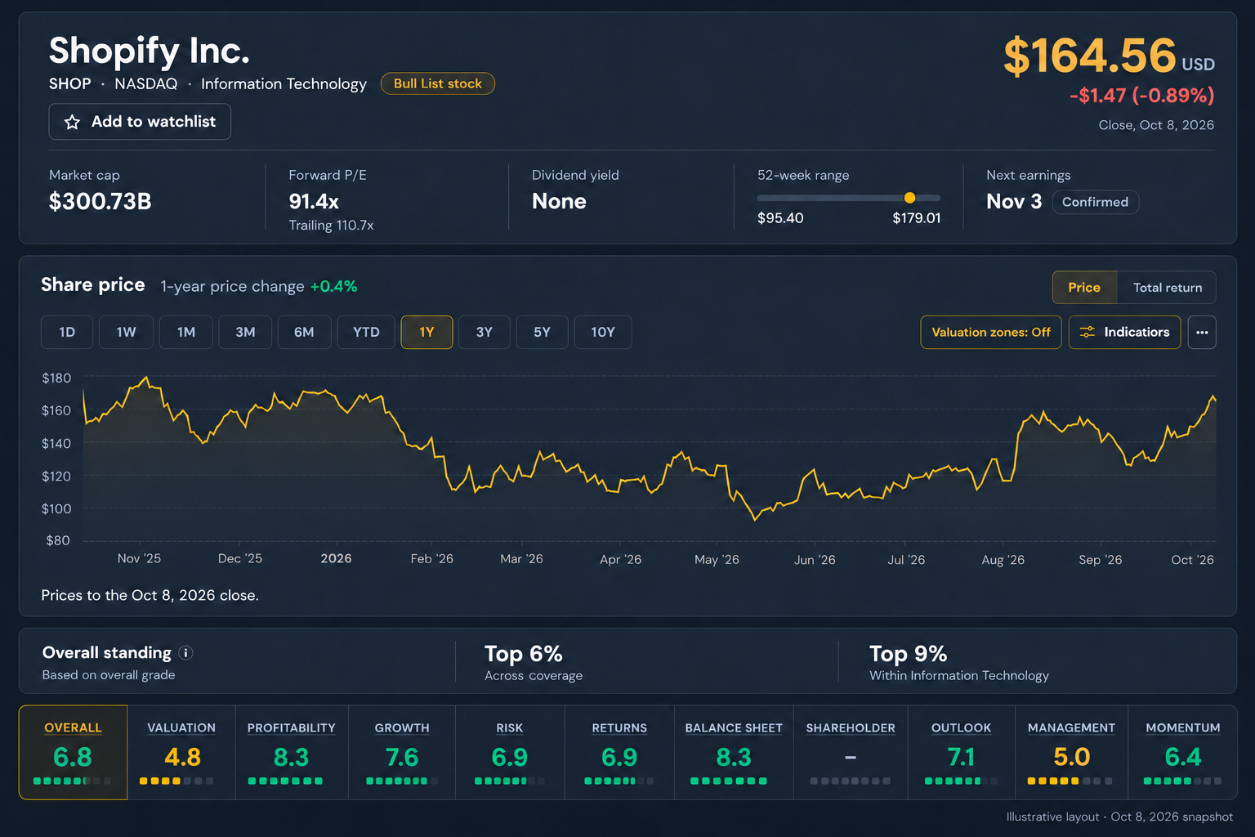This screenshot has height=837, width=1255.
Task: Open the Overall standing info icon
Action: point(186,652)
